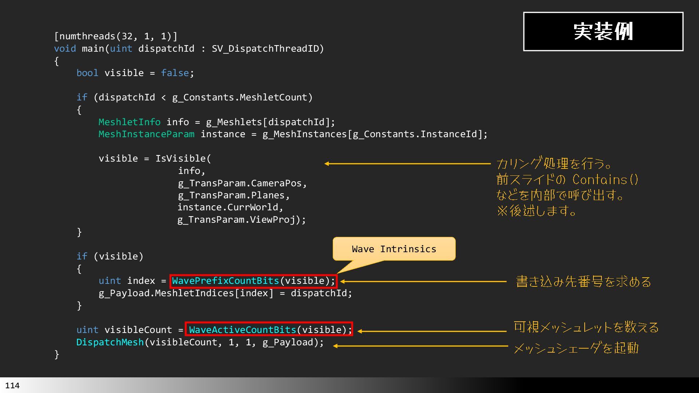This screenshot has width=699, height=393.
Task: Click the DispatchMesh(visibleCount, 1, 1, g_Payload) line
Action: tap(200, 342)
